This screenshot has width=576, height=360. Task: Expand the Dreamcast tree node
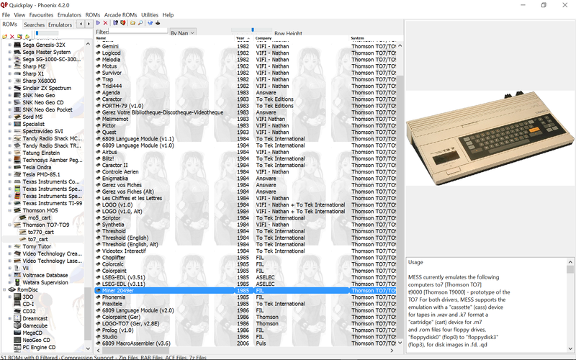click(9, 318)
